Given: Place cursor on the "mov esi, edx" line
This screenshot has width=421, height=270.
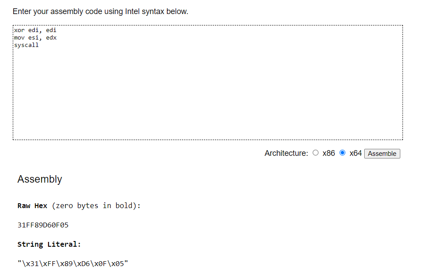Looking at the screenshot, I should pos(35,38).
